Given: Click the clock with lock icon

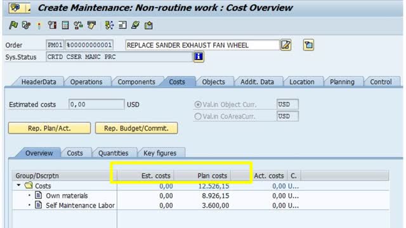Looking at the screenshot, I should 78,25.
